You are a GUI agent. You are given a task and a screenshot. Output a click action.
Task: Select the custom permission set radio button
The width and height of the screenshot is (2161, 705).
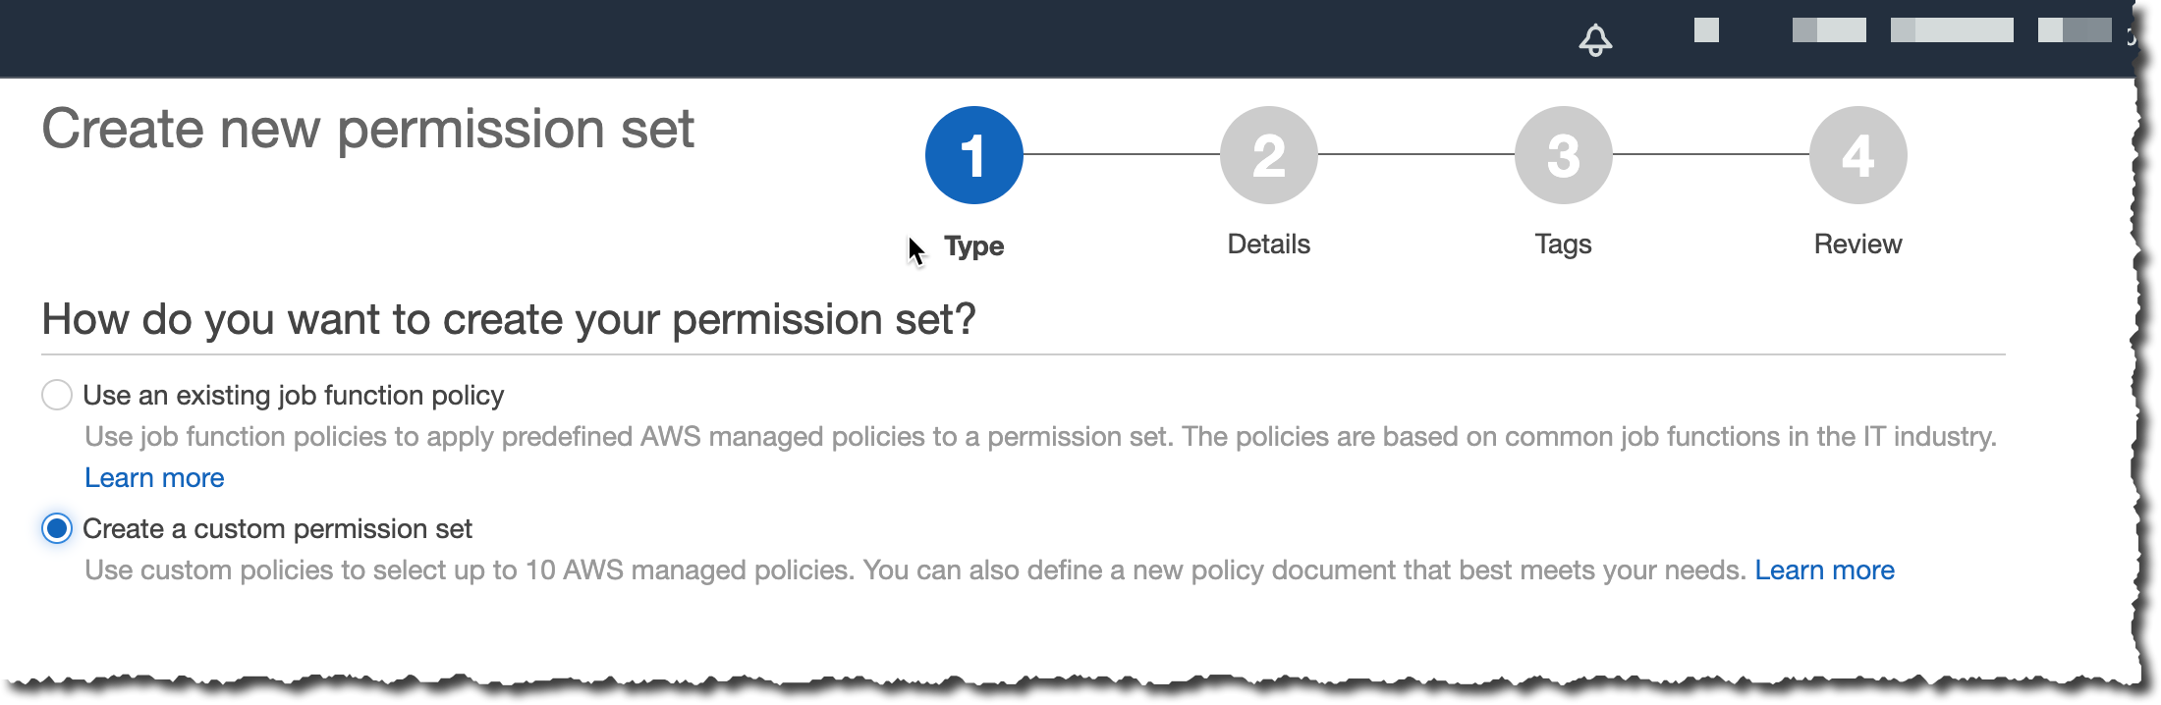tap(57, 528)
